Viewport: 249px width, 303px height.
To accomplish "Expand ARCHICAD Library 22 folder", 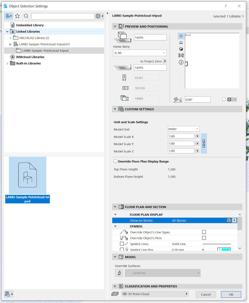I will coord(10,38).
